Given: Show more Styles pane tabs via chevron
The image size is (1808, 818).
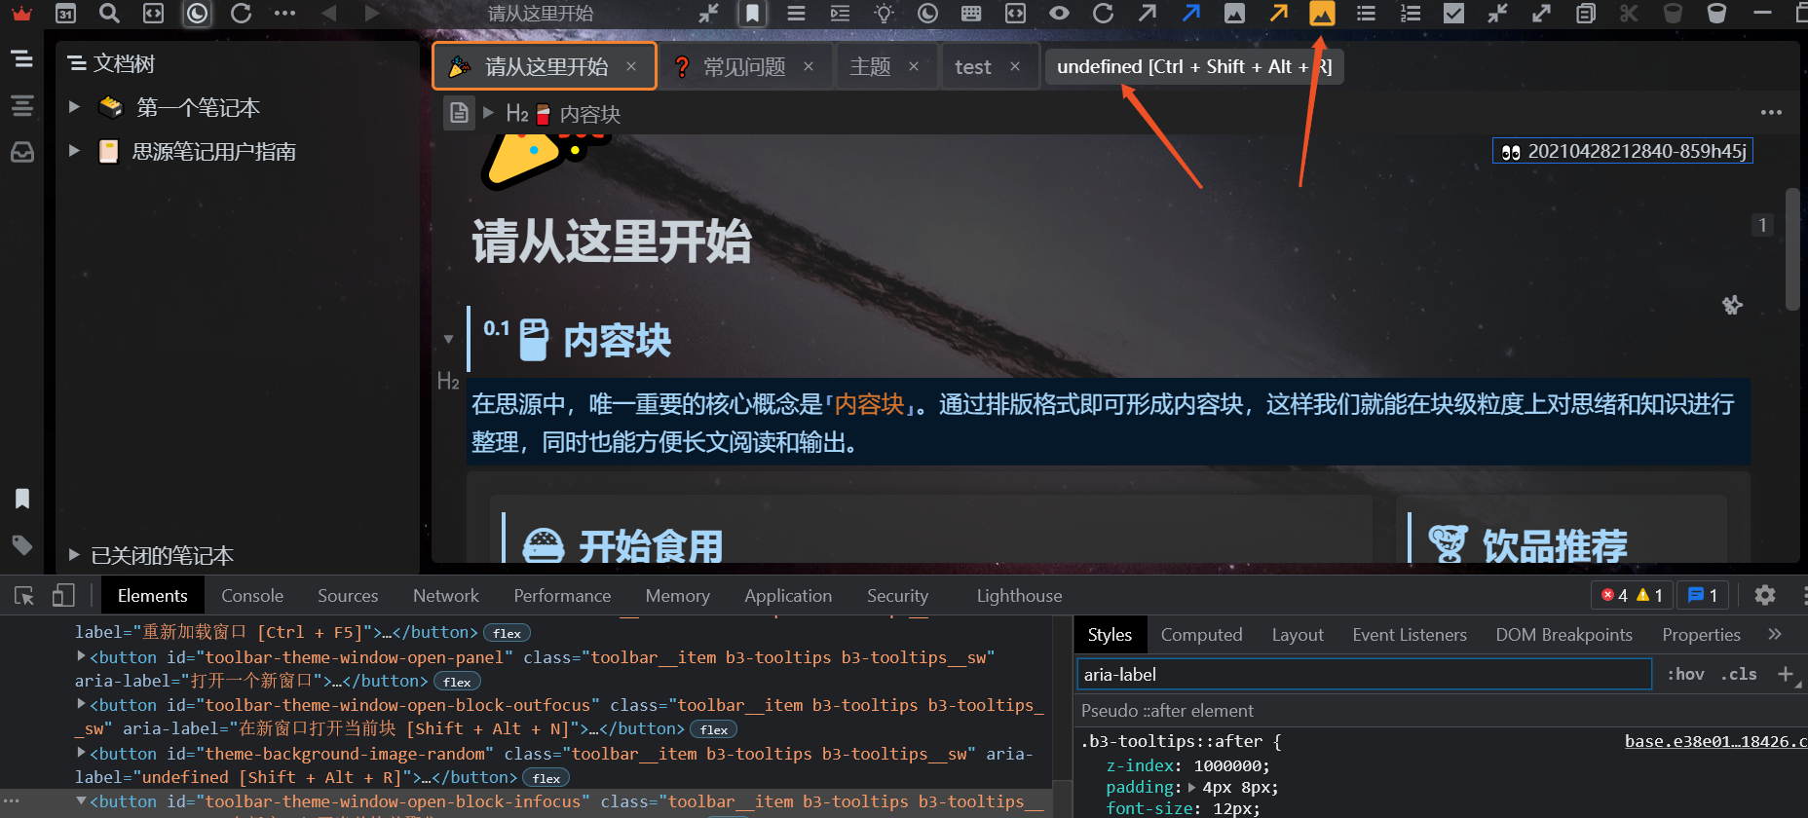Looking at the screenshot, I should pyautogui.click(x=1775, y=634).
